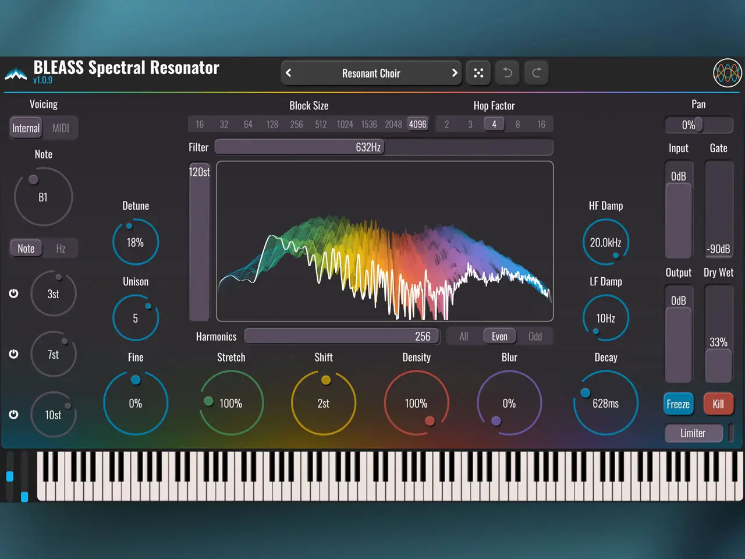Screen dimensions: 745x559
Task: Set block size to 16
Action: (x=200, y=124)
